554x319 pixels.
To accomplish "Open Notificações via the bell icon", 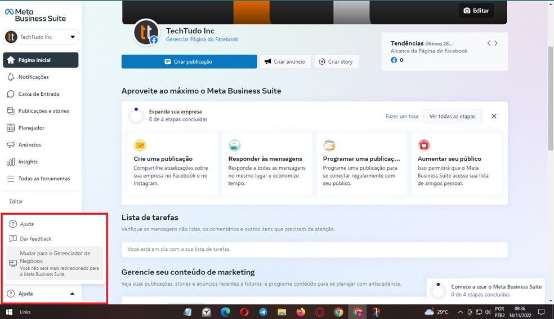I will (11, 77).
